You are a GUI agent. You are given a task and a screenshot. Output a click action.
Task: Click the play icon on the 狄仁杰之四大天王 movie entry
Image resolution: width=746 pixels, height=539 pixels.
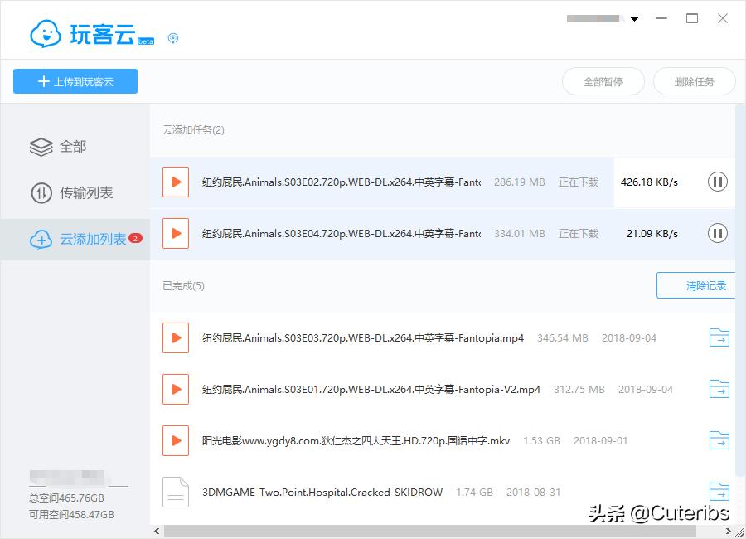click(x=175, y=440)
